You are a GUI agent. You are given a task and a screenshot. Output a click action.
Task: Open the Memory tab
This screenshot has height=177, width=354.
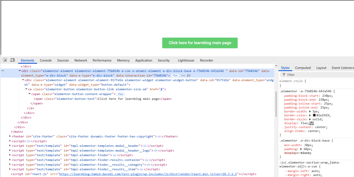[123, 60]
